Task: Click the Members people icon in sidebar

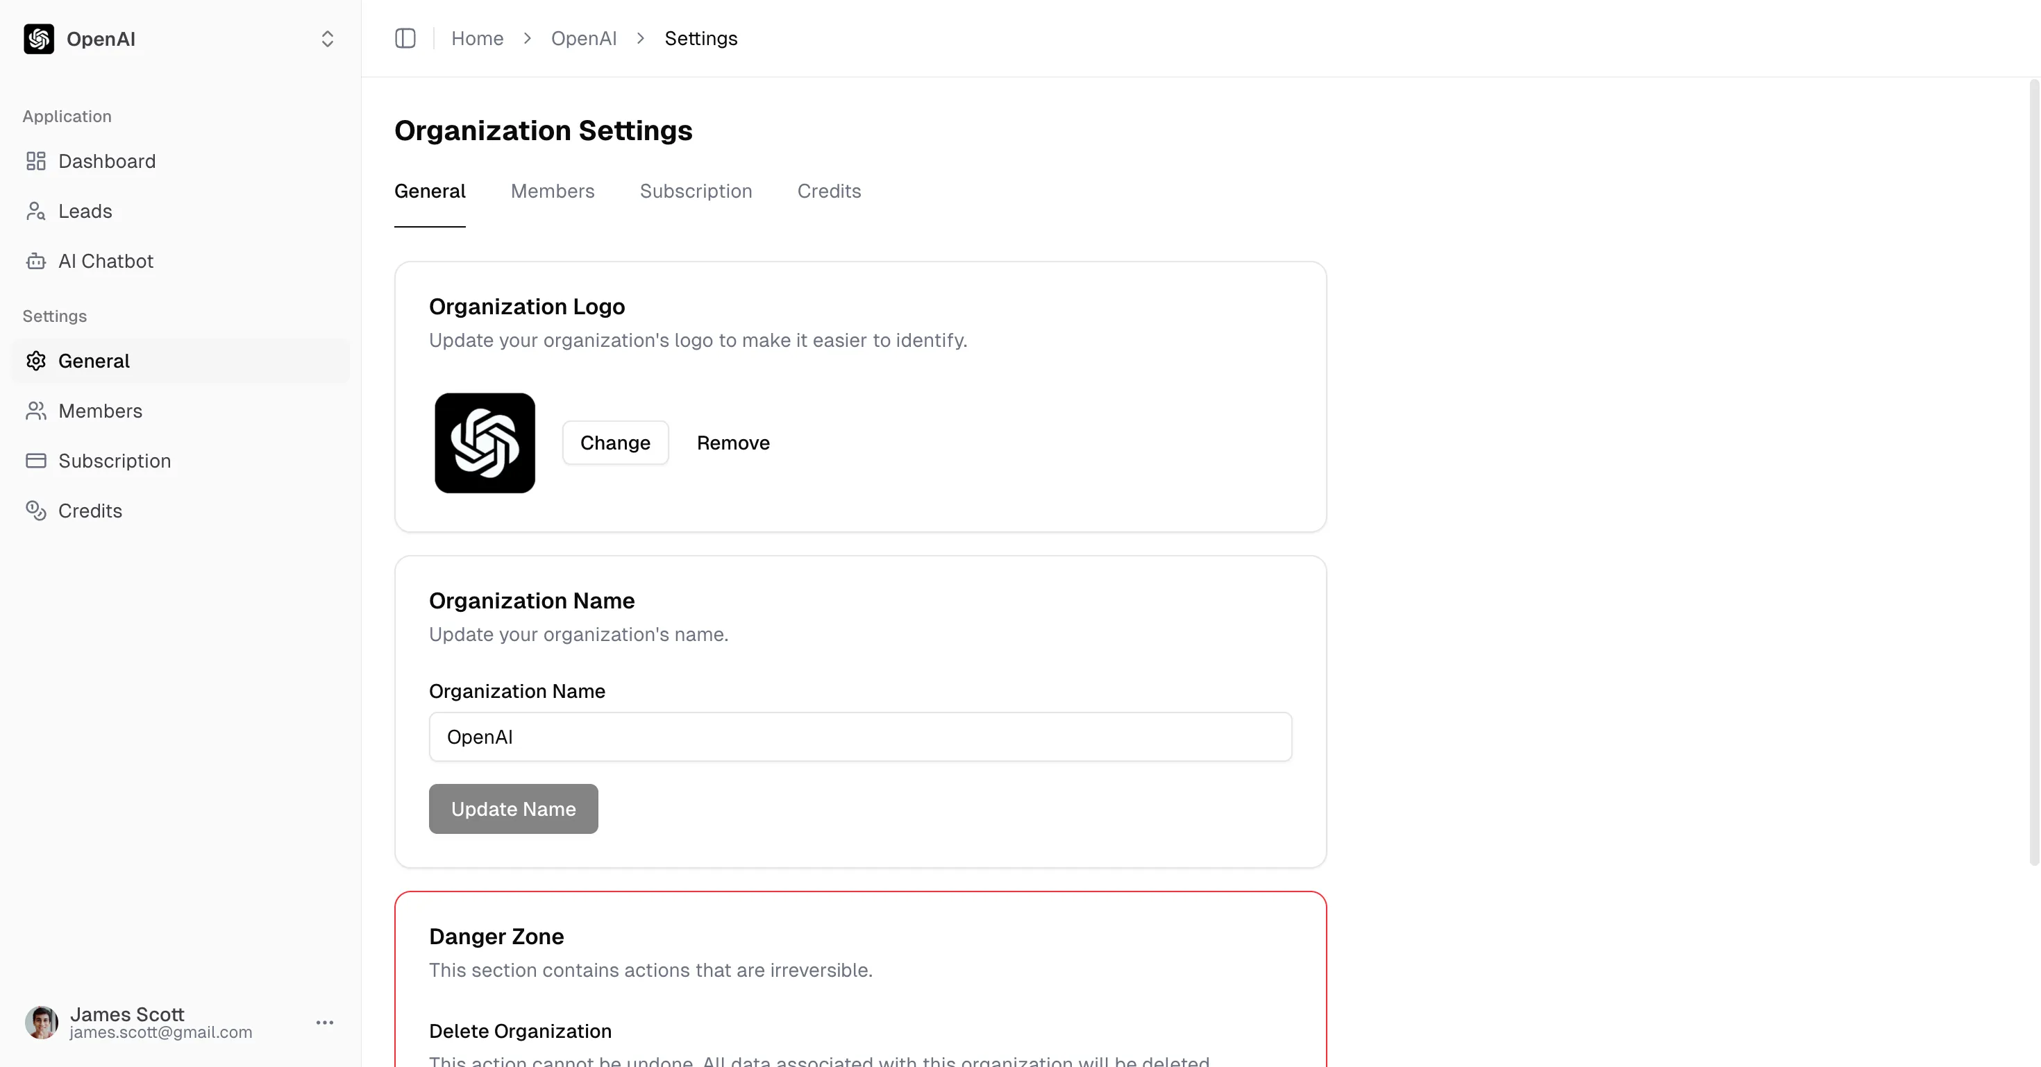Action: tap(35, 411)
